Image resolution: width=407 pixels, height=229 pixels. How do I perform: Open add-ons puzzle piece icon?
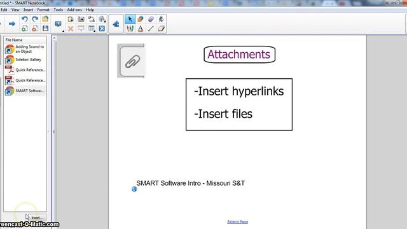click(116, 24)
